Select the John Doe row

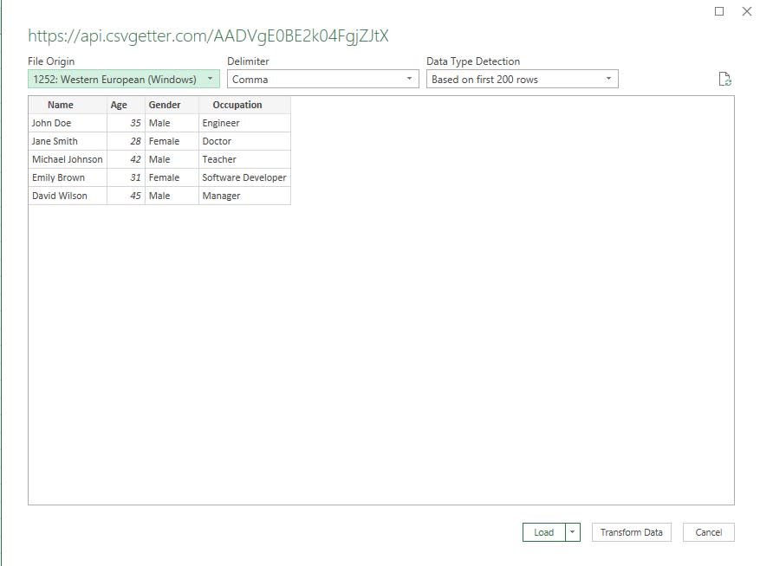[x=67, y=123]
